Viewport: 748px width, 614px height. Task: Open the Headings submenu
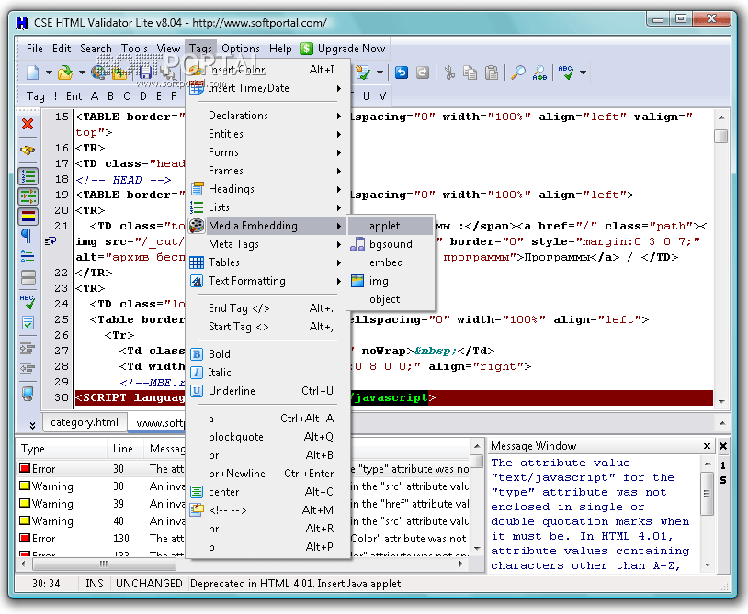tap(267, 189)
